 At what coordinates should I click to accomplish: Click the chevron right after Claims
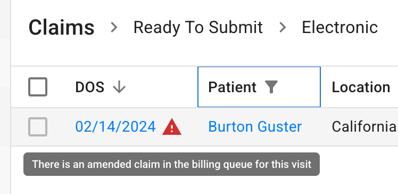114,27
